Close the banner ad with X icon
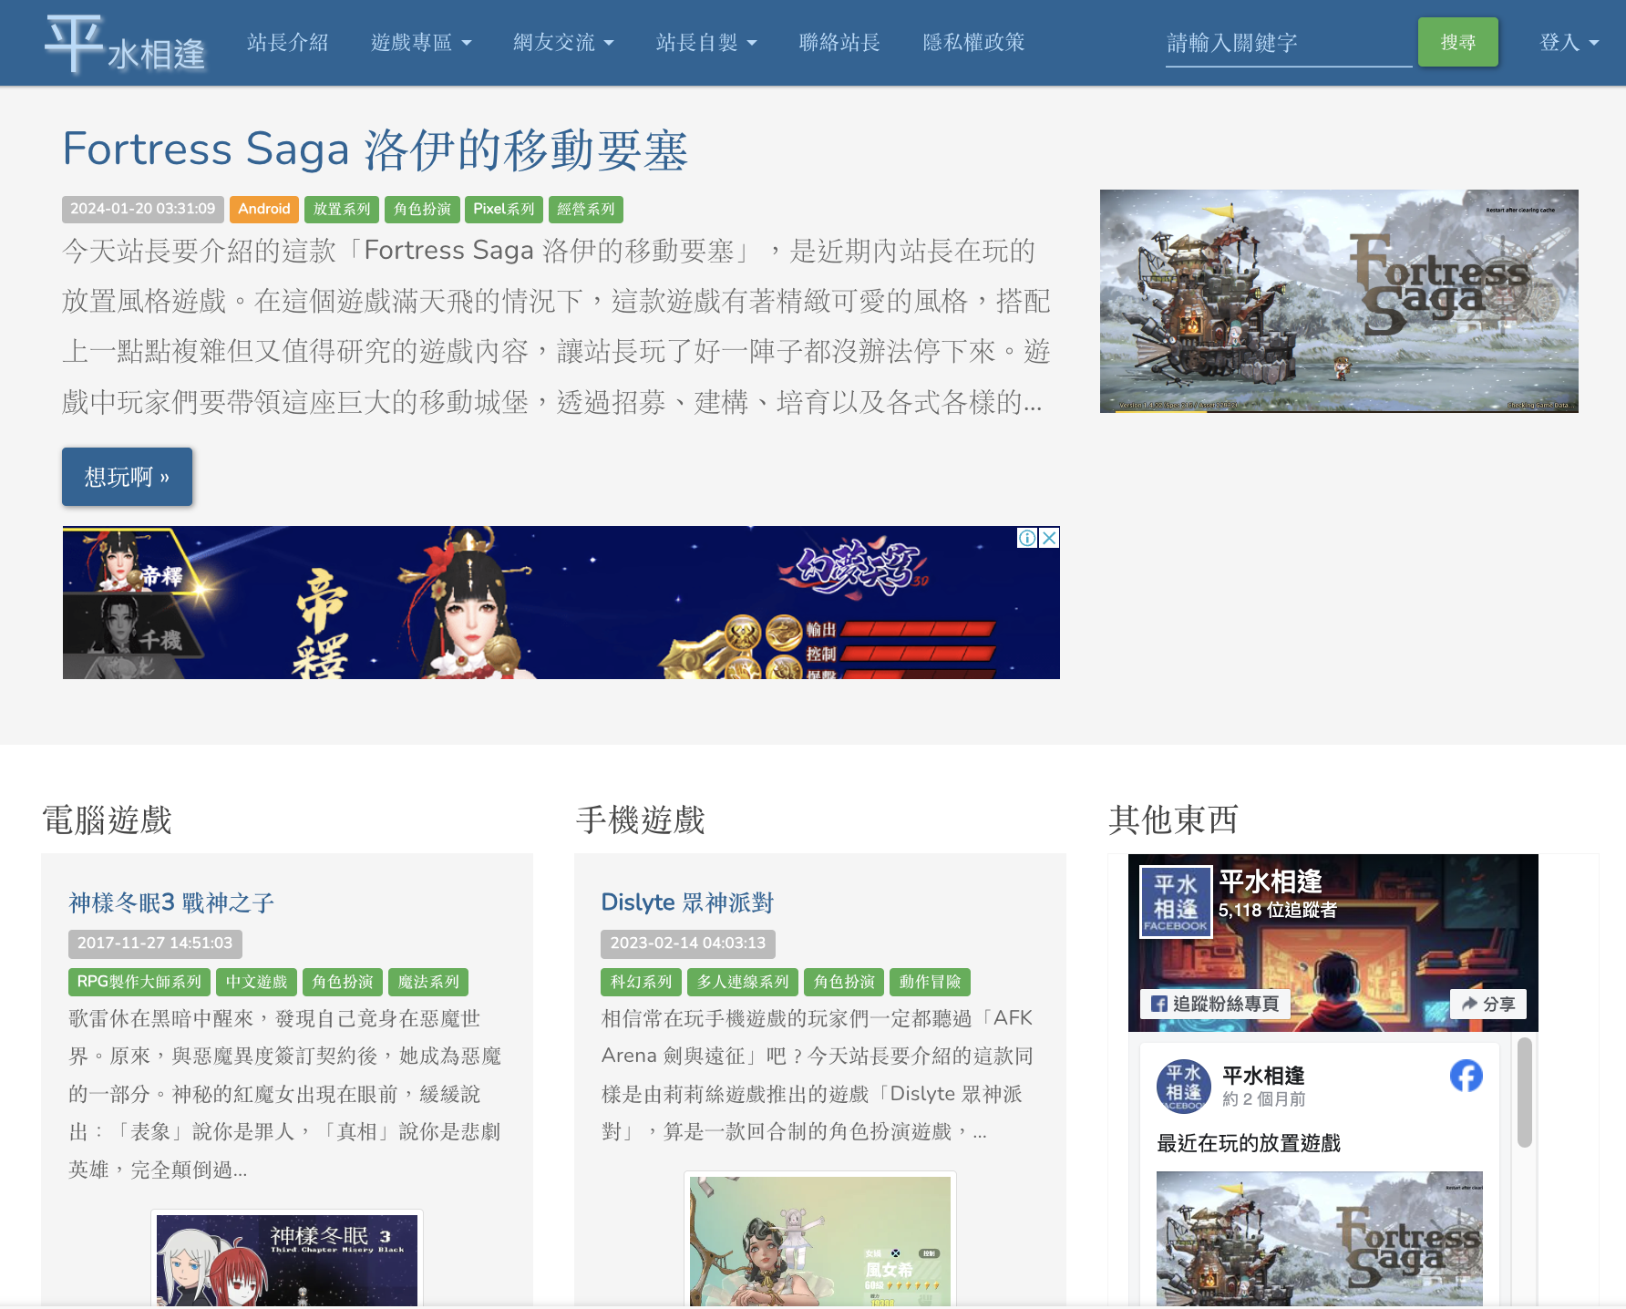The image size is (1626, 1309). [1049, 538]
